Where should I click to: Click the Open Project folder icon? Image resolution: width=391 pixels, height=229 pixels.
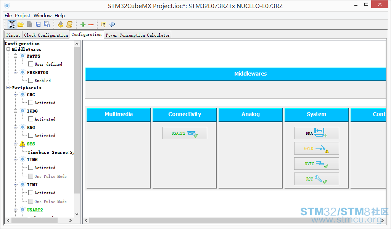21,24
